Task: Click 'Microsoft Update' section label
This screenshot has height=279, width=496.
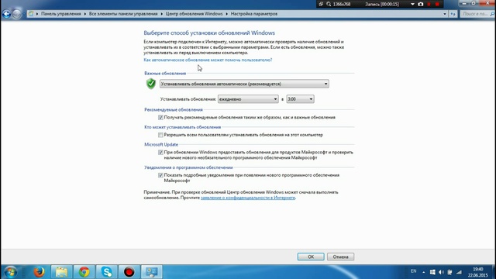Action: (x=161, y=145)
